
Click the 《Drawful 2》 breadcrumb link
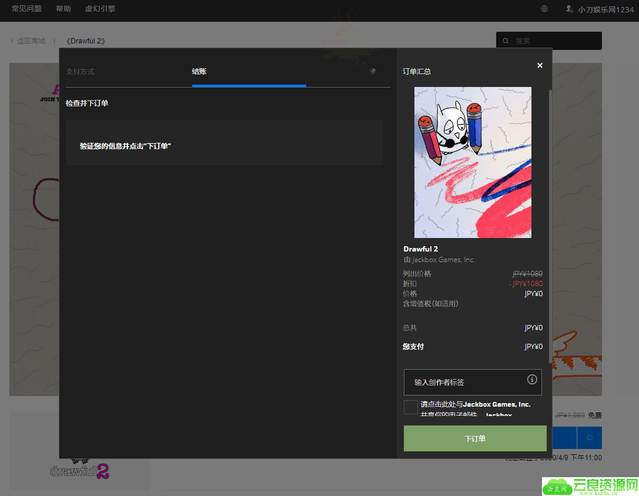86,41
